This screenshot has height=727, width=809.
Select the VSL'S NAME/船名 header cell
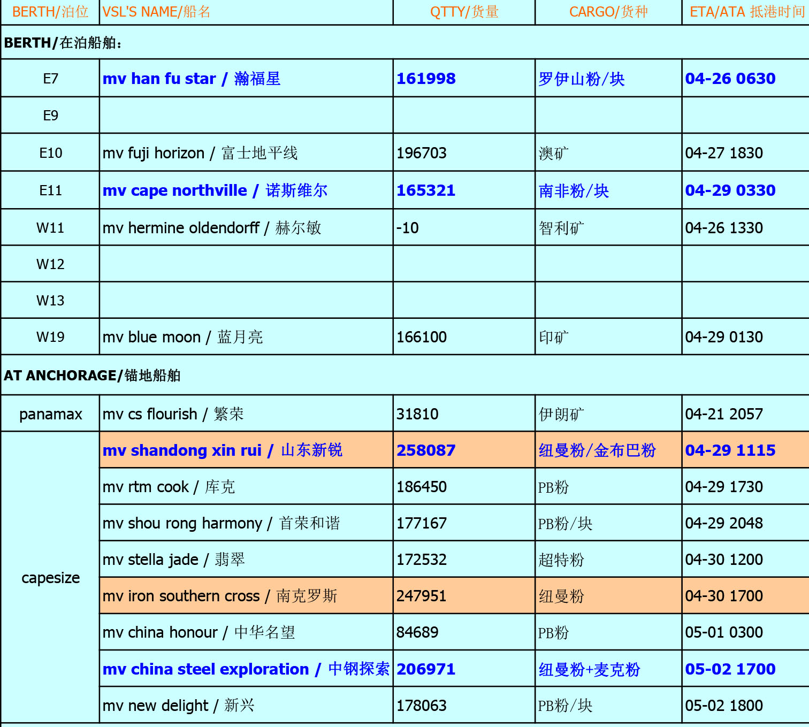click(246, 12)
